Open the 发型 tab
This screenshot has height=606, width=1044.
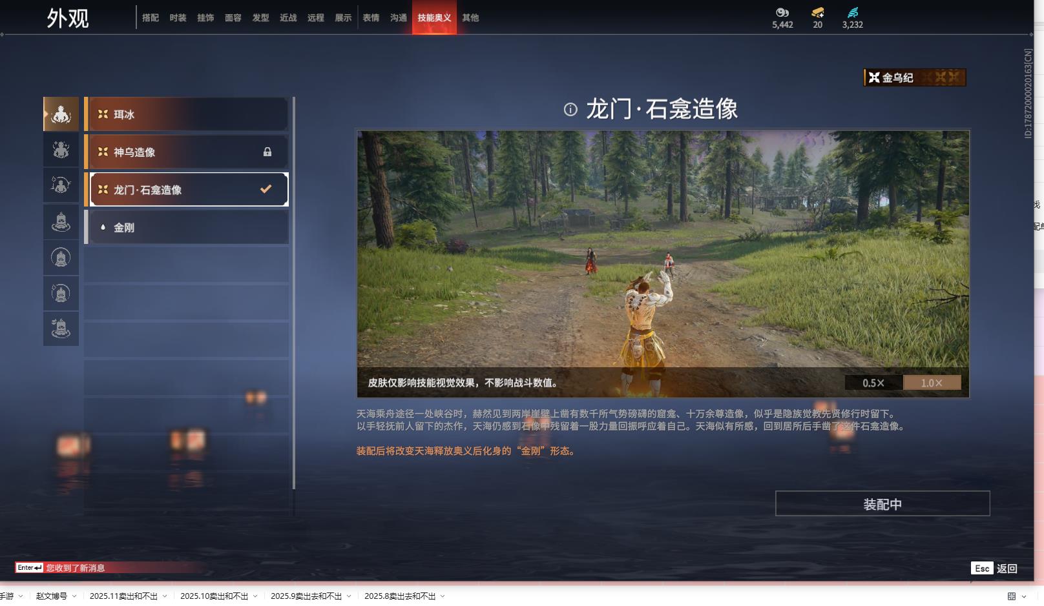tap(260, 18)
